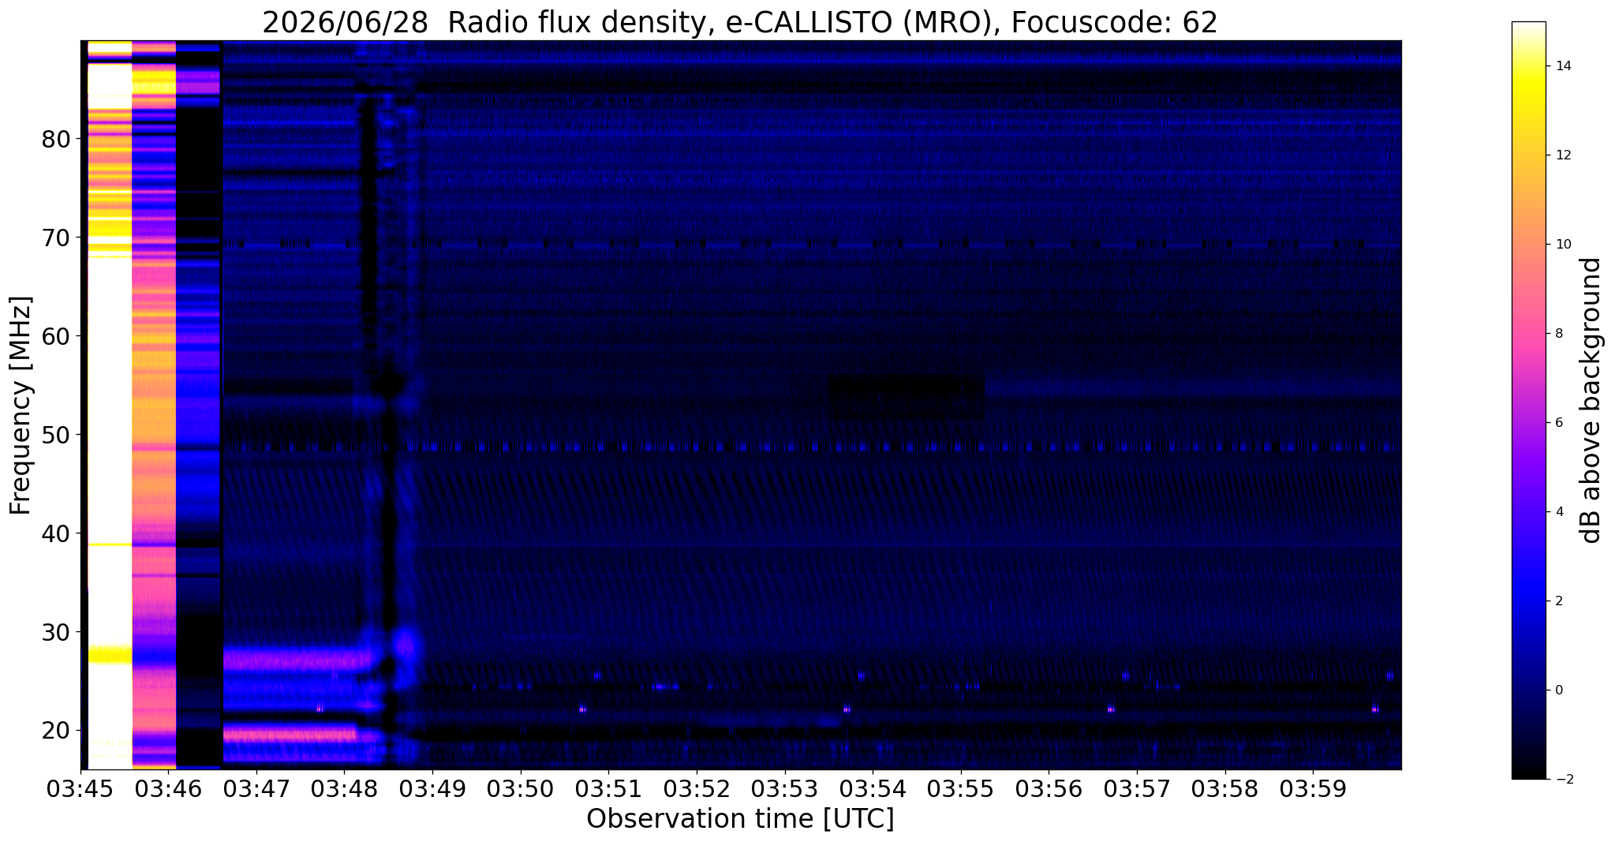Click the Frequency [MHz] axis label
1615x842 pixels.
tap(21, 406)
